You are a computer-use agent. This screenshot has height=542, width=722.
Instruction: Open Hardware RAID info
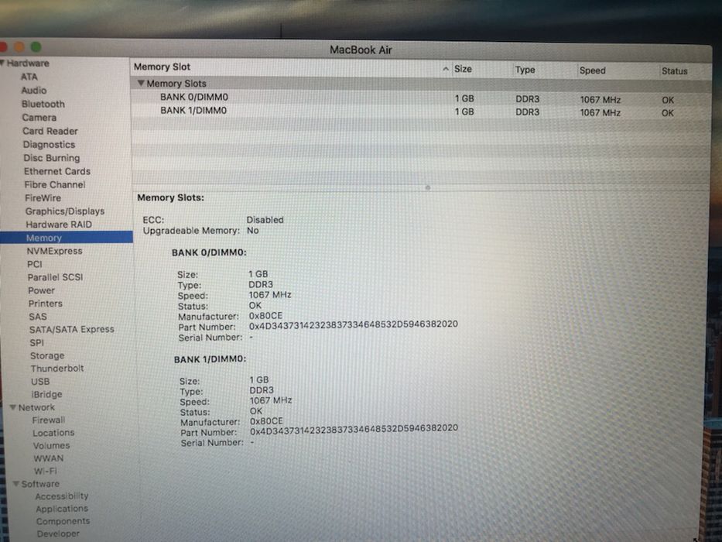click(59, 225)
